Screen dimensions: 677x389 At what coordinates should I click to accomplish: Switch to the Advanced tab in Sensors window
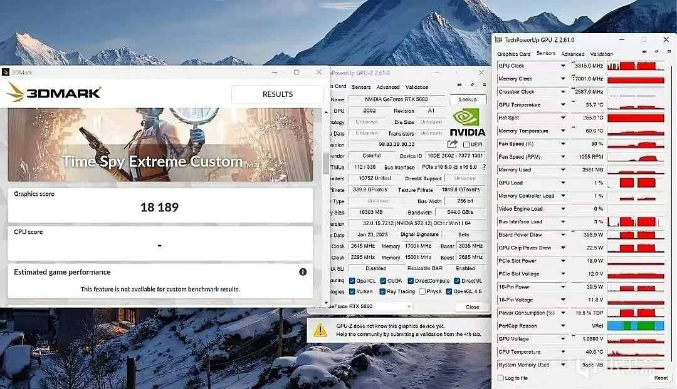coord(572,54)
